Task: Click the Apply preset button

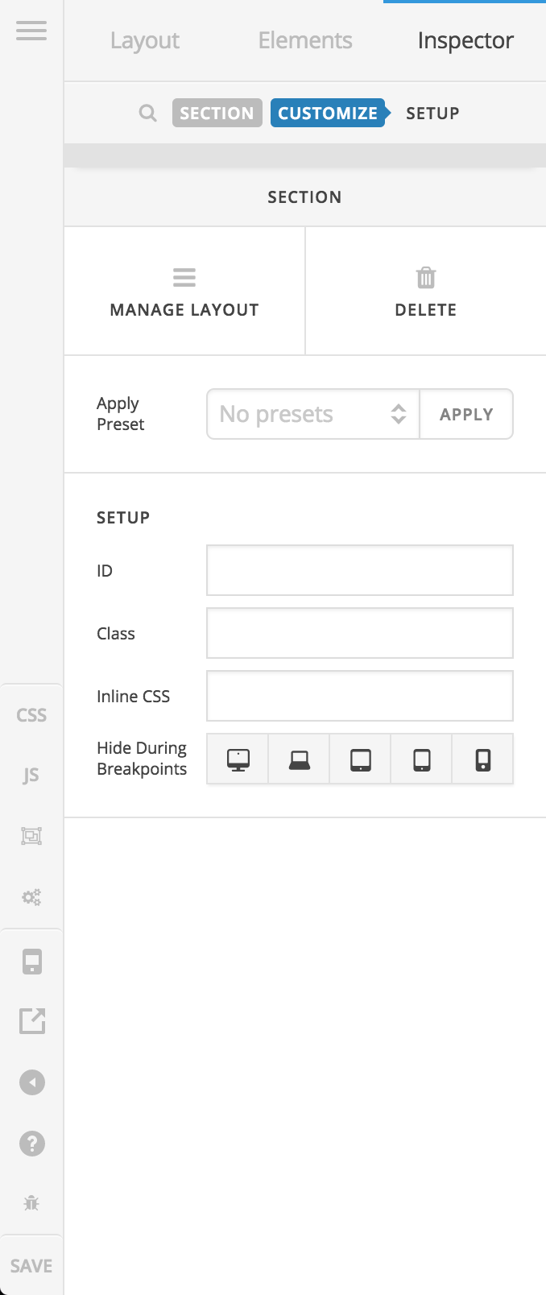Action: pyautogui.click(x=466, y=415)
